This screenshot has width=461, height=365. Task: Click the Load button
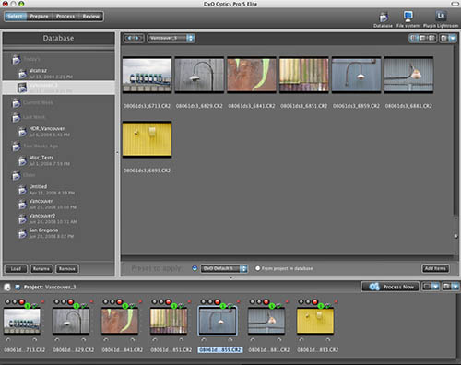(16, 269)
